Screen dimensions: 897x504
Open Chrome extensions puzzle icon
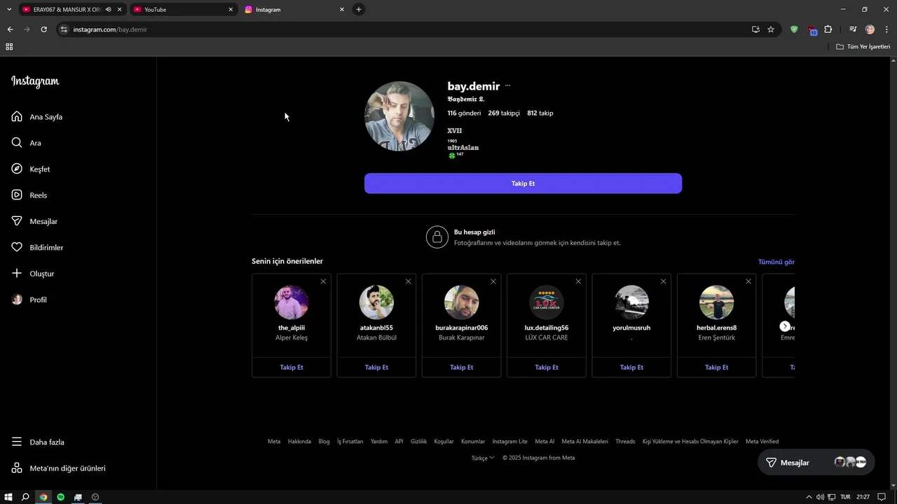(x=828, y=29)
